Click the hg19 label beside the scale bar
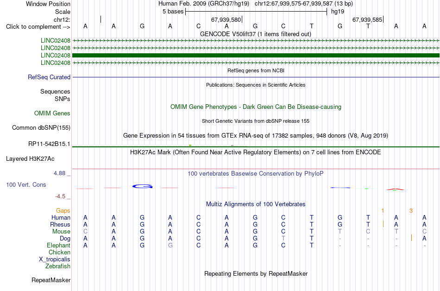The image size is (440, 291). [338, 12]
